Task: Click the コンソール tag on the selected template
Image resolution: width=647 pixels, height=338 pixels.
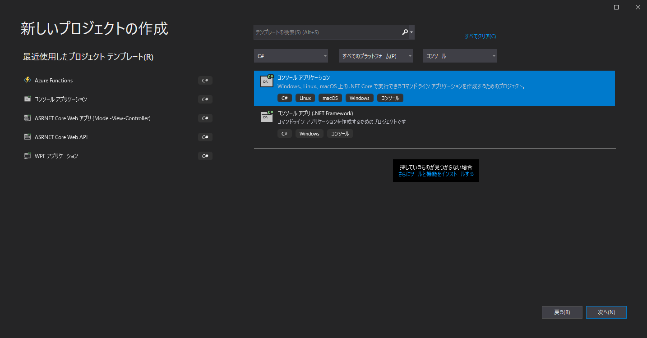Action: pyautogui.click(x=390, y=98)
